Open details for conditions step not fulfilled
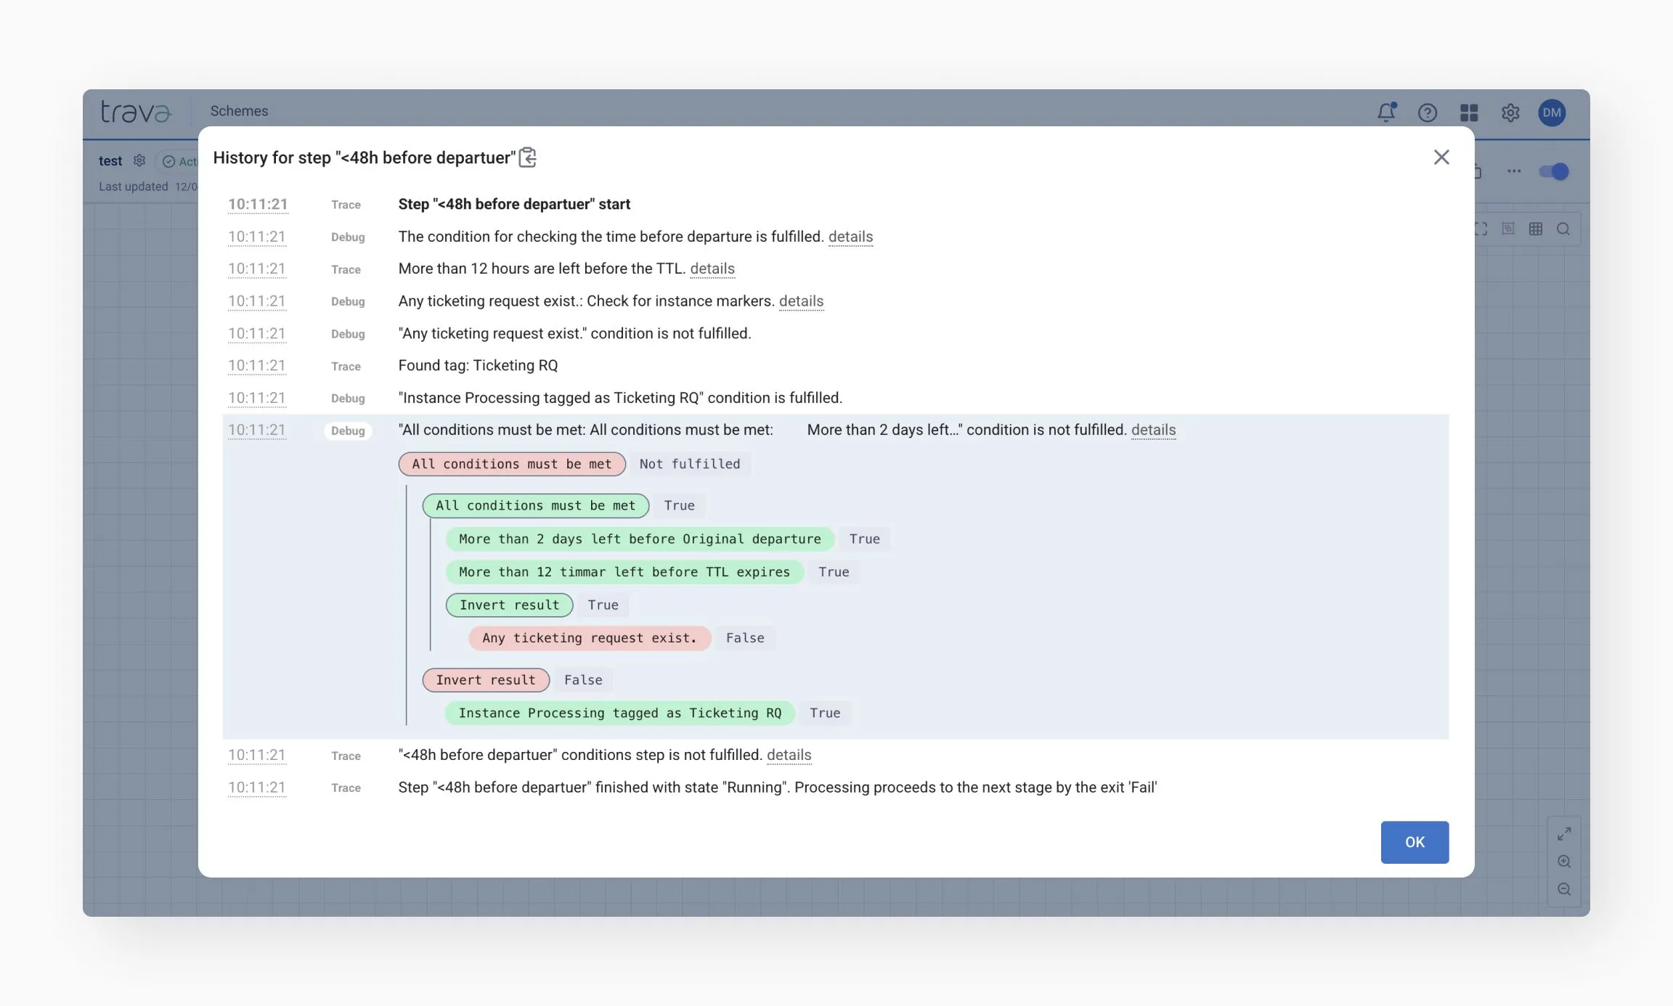 [x=789, y=755]
